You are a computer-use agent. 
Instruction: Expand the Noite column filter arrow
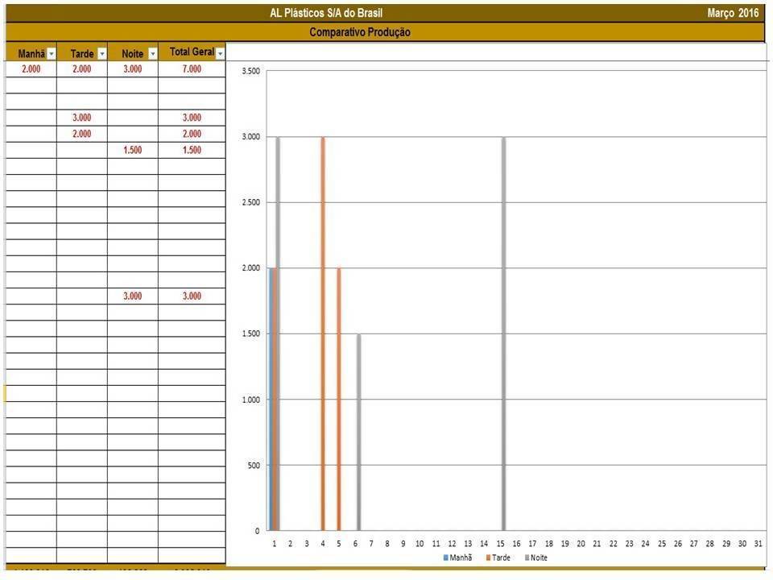coord(152,54)
